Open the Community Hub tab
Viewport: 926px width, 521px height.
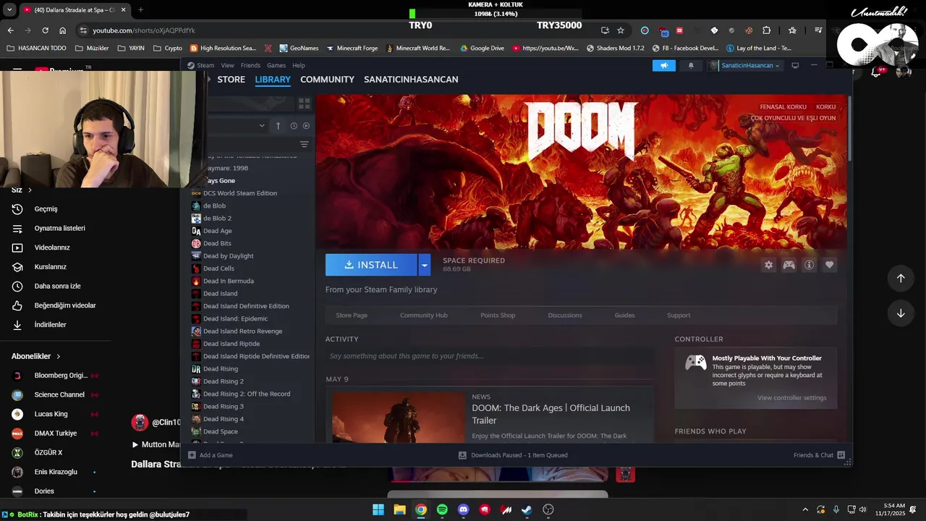click(x=424, y=315)
